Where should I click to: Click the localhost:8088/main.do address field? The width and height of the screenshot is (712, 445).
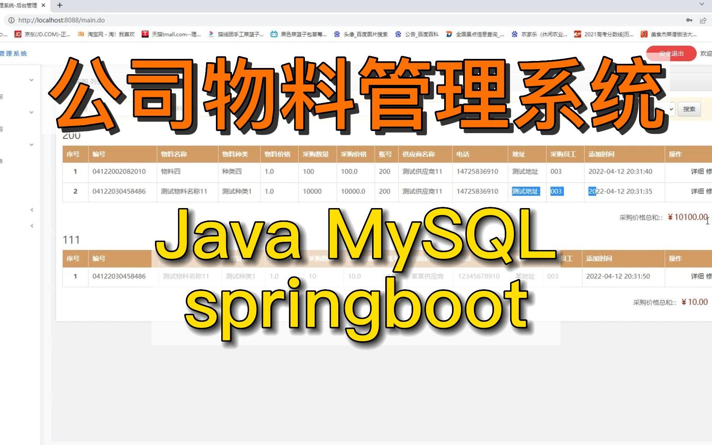(61, 20)
